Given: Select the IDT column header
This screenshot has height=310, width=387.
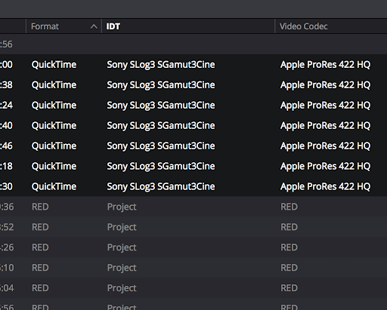Looking at the screenshot, I should point(188,26).
